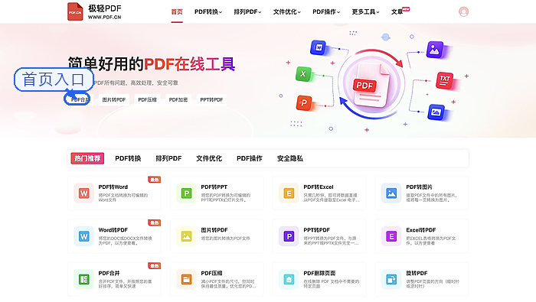Click the purple image icon in banner

(435, 50)
